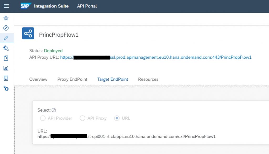The image size is (269, 154).
Task: Click the Deployed status text
Action: click(53, 51)
